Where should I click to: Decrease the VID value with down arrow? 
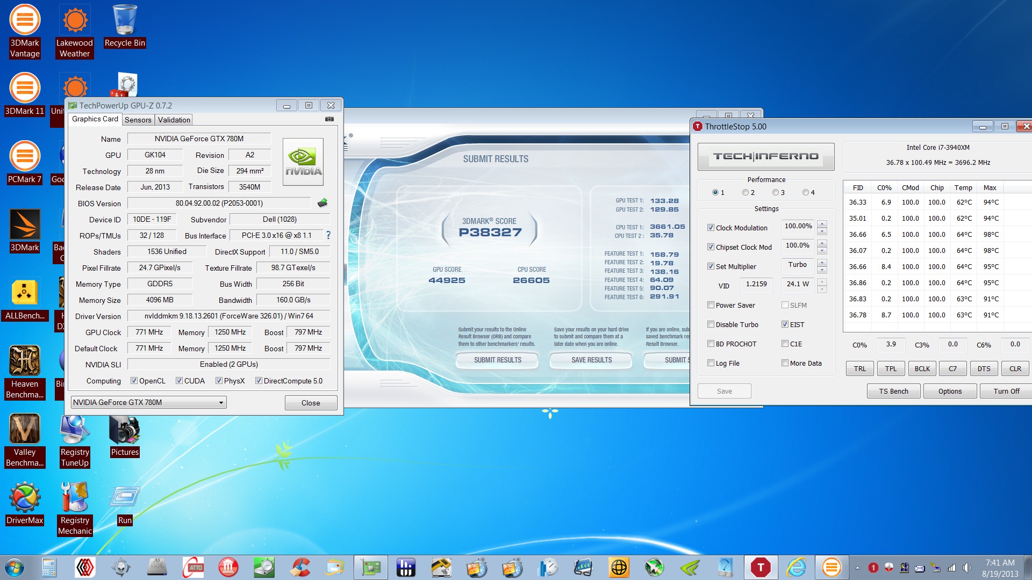[x=822, y=290]
